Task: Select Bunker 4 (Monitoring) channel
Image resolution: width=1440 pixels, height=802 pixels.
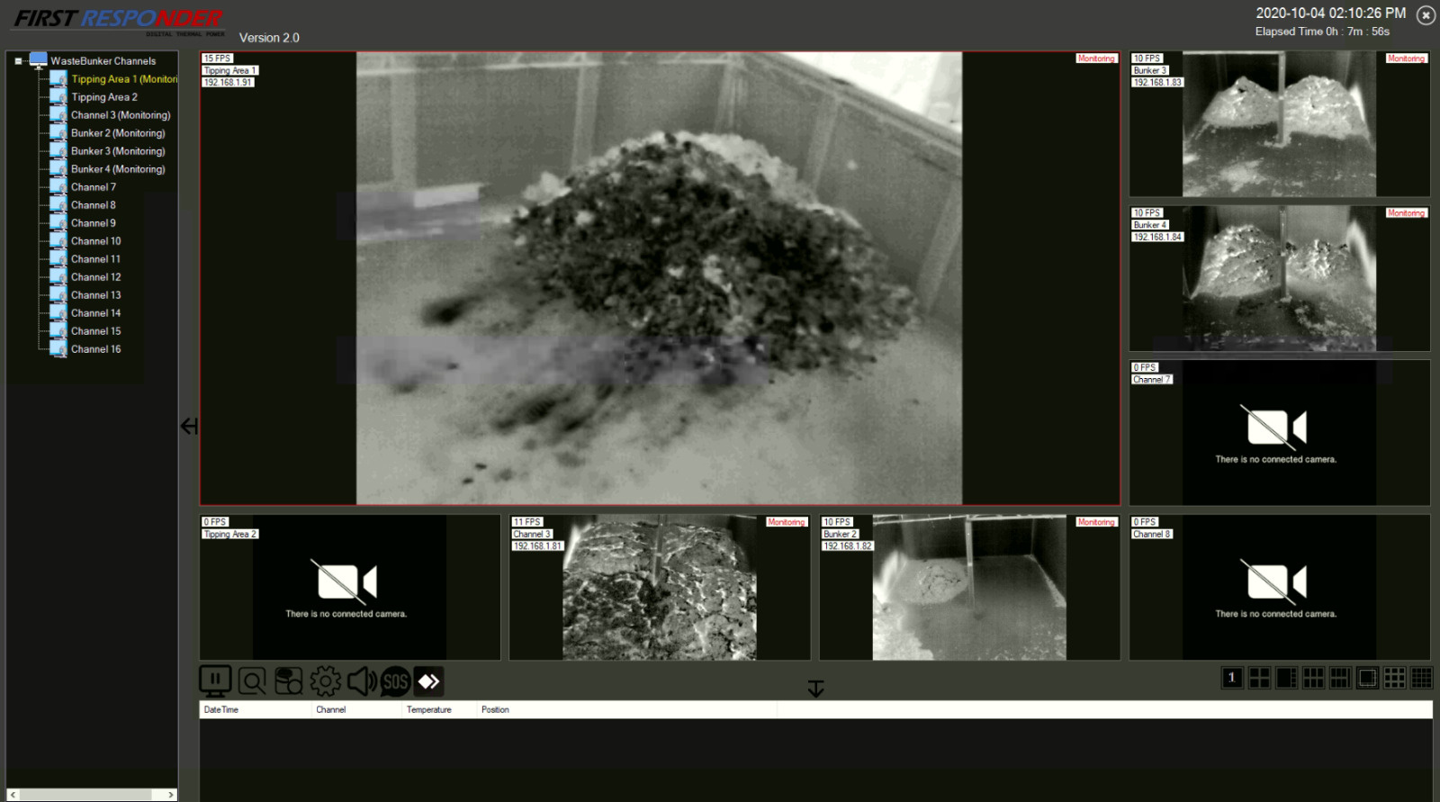Action: pos(118,169)
